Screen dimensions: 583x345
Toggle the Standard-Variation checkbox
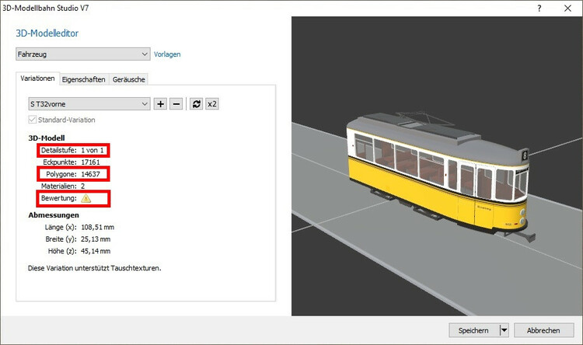(x=32, y=120)
